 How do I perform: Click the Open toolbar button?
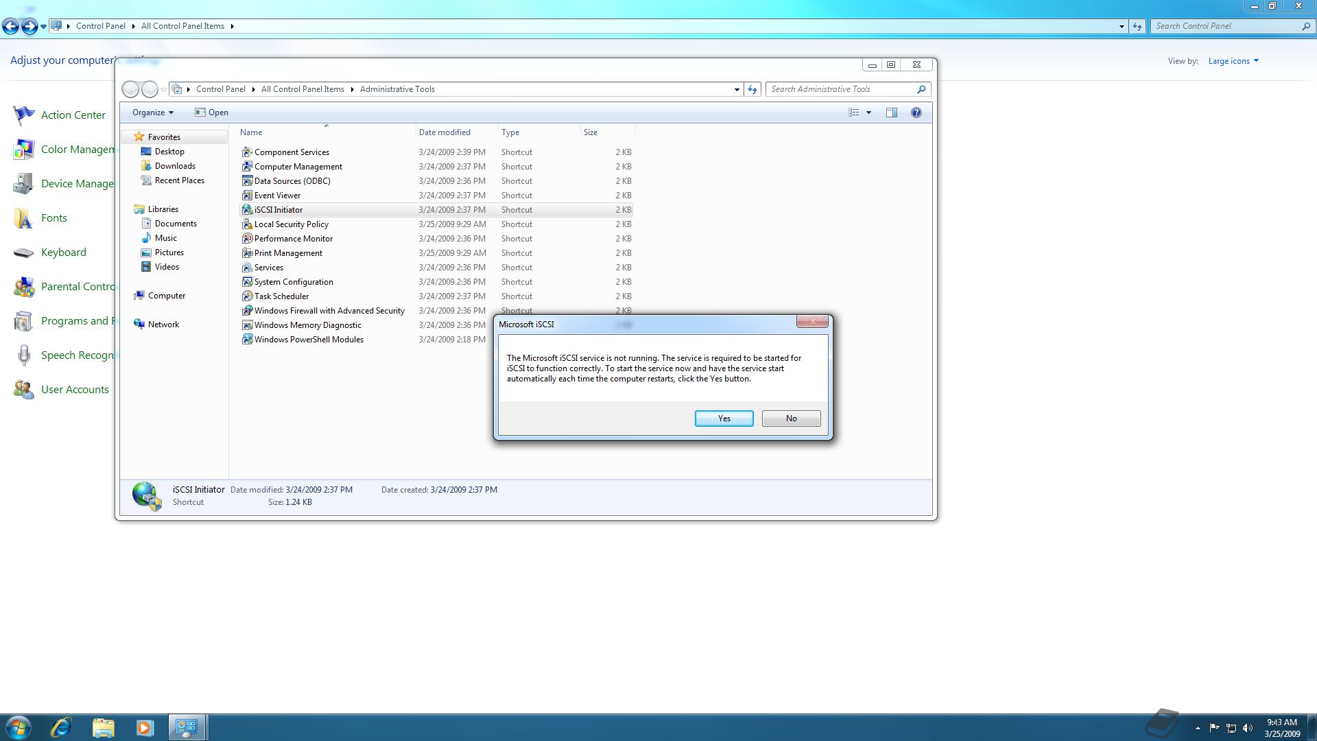tap(211, 113)
